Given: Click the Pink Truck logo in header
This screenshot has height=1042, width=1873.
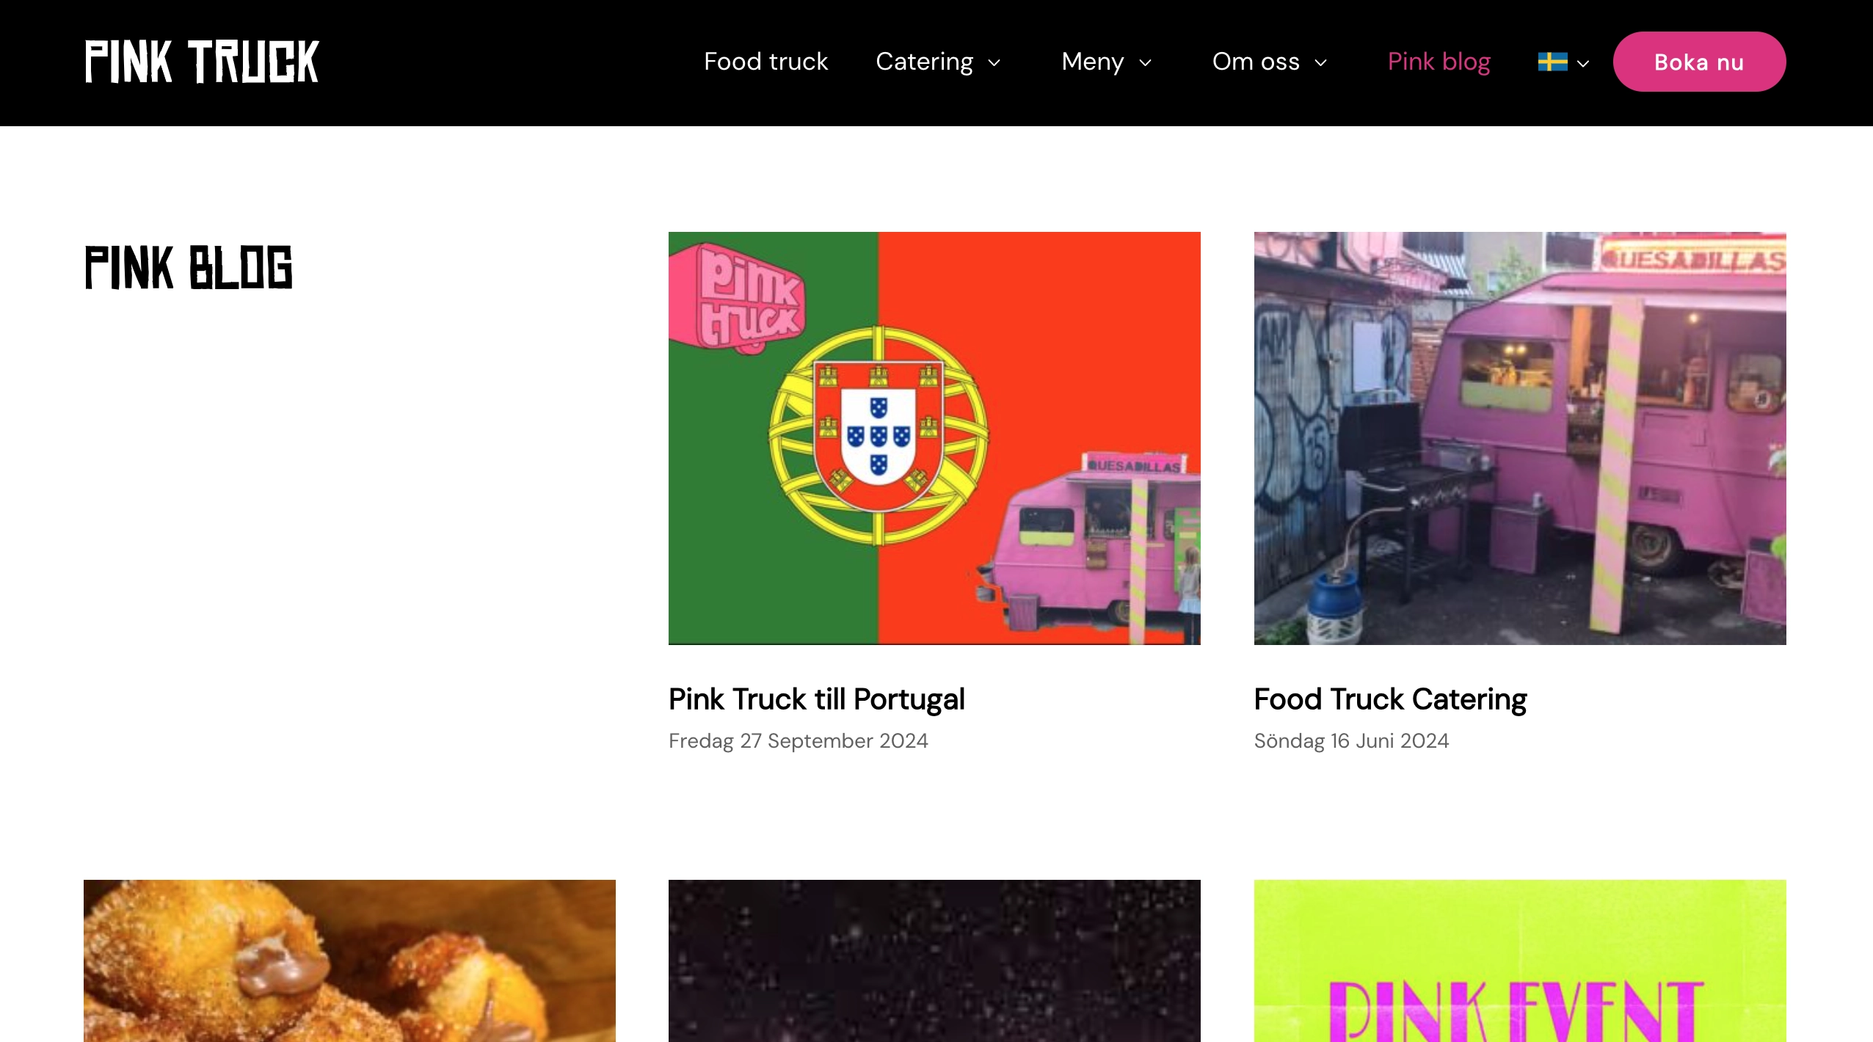Looking at the screenshot, I should tap(201, 62).
